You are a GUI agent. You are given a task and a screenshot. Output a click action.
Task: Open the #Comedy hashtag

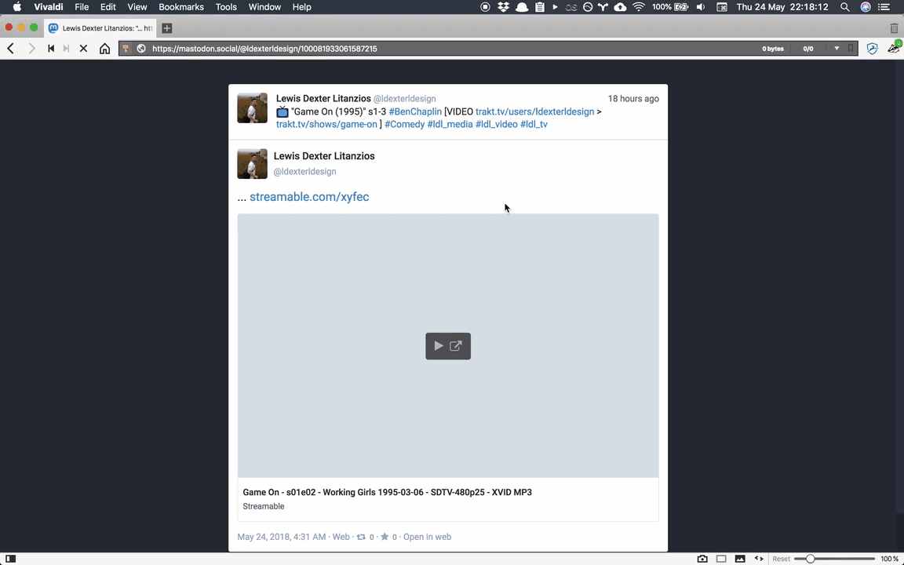pos(405,124)
